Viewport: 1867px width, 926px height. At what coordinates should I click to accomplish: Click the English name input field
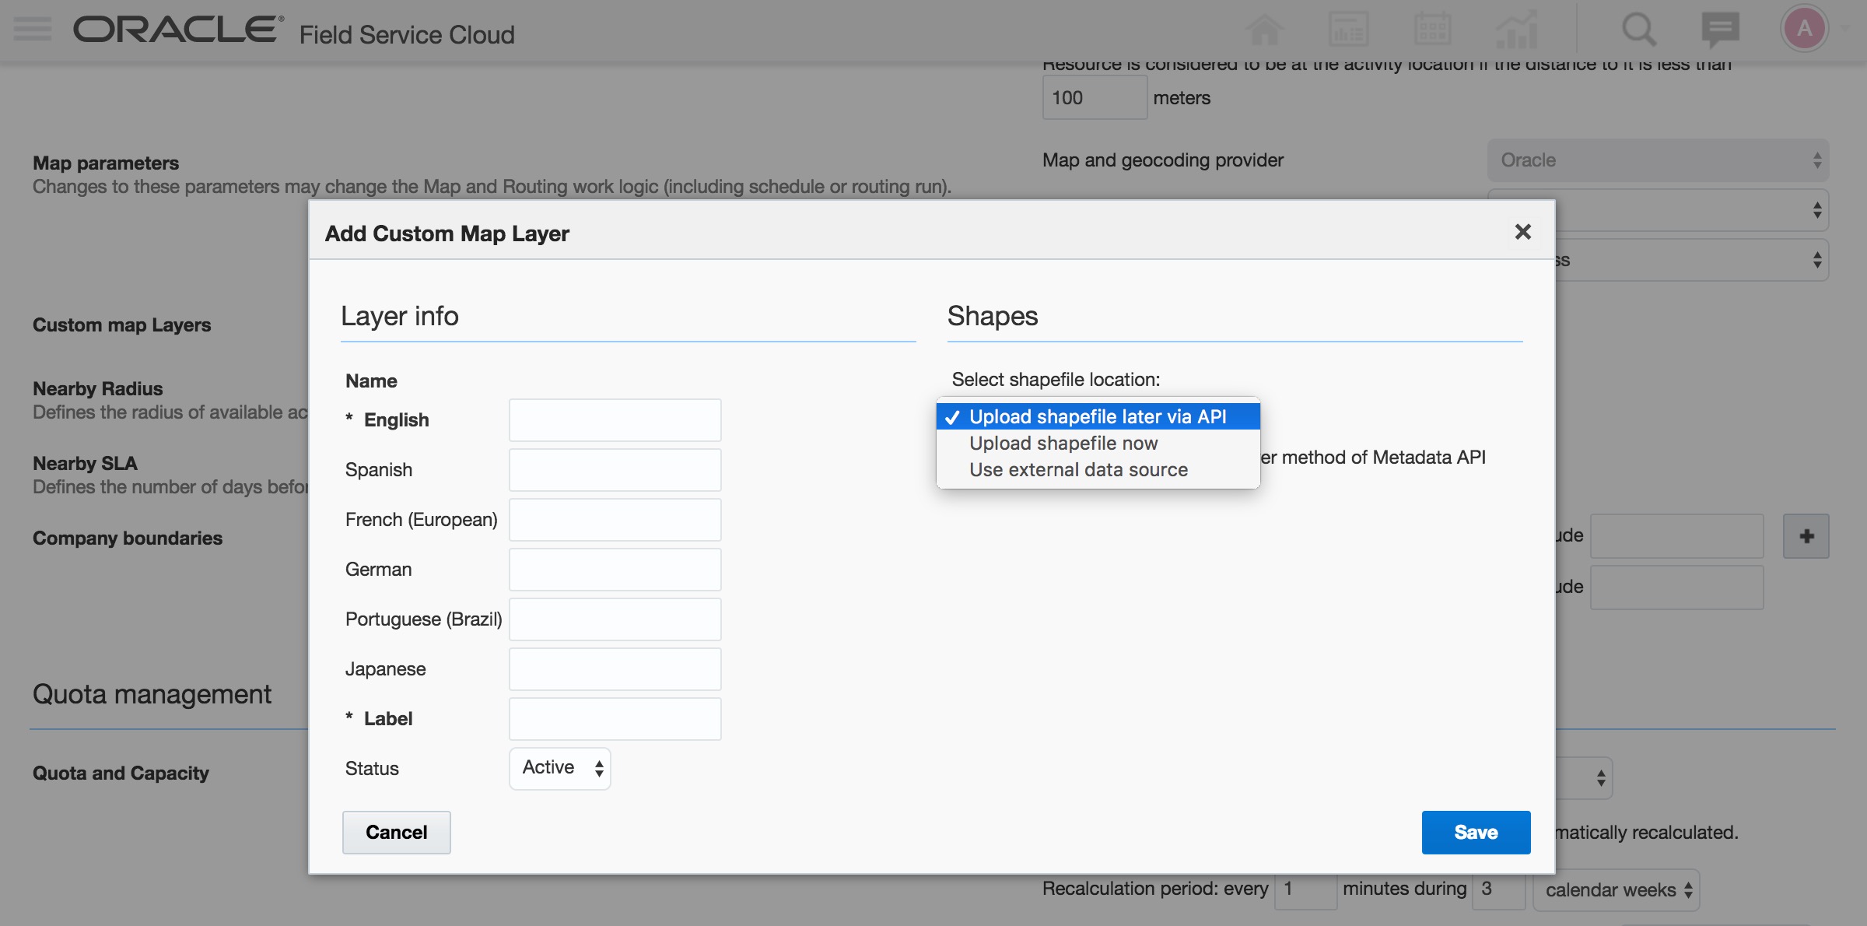[615, 420]
